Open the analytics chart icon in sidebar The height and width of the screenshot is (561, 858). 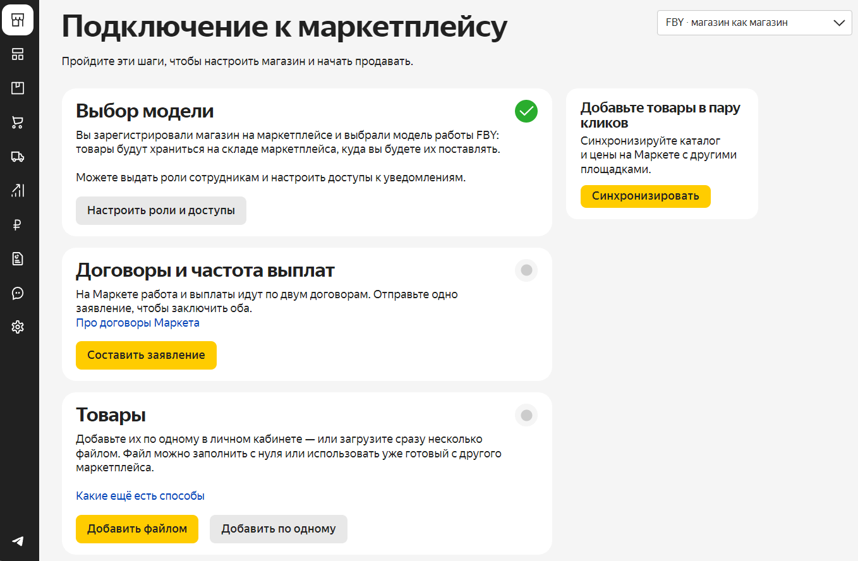(x=18, y=191)
